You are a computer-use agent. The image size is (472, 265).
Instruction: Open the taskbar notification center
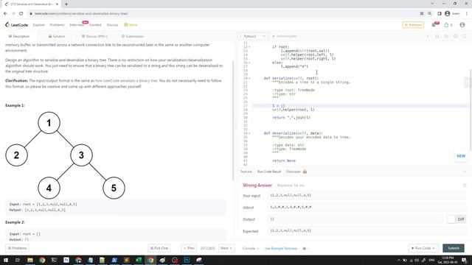click(465, 260)
